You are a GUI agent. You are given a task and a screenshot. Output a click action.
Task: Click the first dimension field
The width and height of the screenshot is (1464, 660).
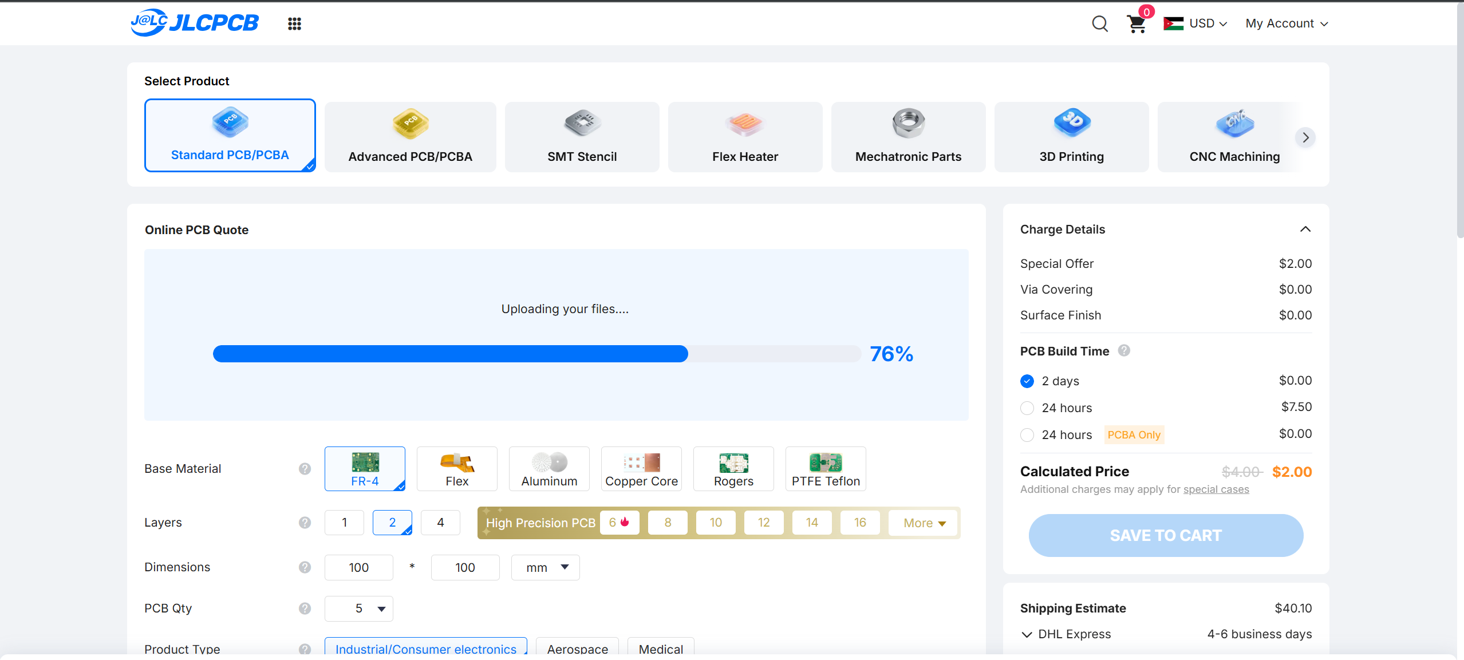(359, 567)
